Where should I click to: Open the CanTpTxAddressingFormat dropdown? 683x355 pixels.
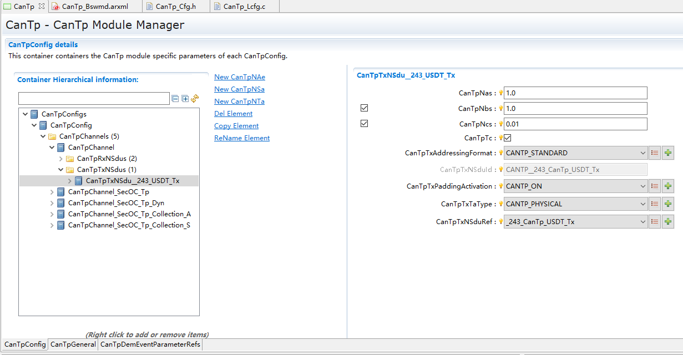[642, 153]
